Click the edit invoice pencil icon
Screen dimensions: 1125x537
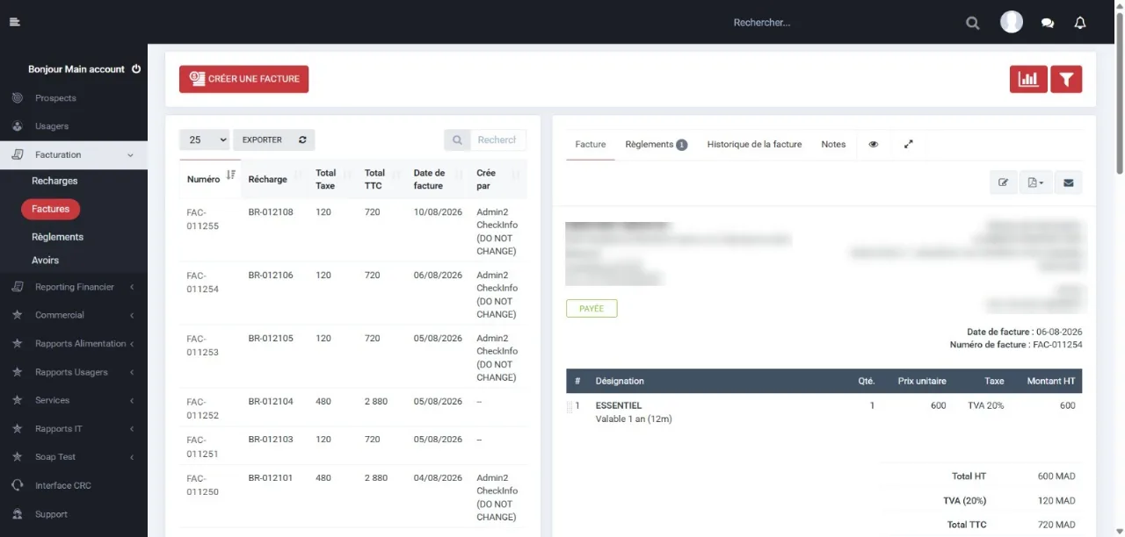coord(1003,183)
